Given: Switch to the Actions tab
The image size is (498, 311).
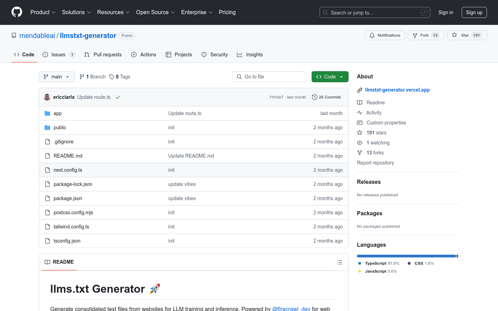Looking at the screenshot, I should click(144, 55).
